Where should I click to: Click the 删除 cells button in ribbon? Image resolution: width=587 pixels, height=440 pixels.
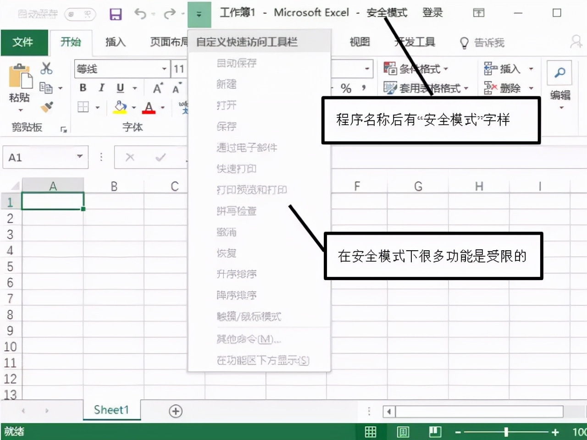click(509, 88)
